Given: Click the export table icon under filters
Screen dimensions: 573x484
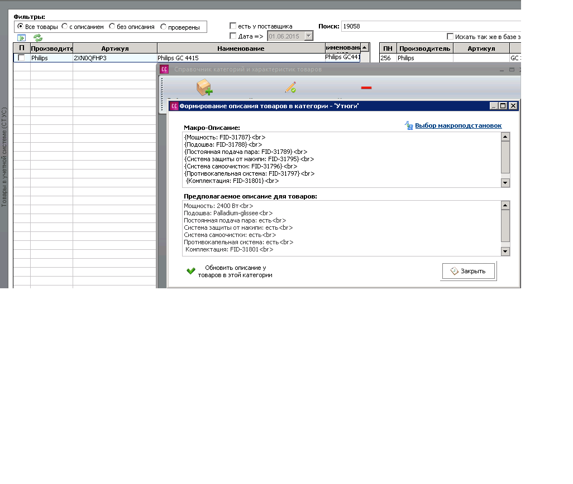Looking at the screenshot, I should 22,37.
